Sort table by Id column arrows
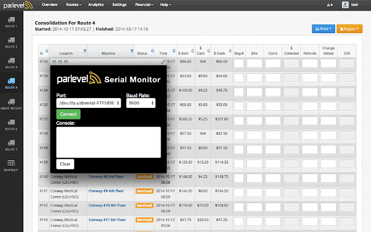This screenshot has height=232, width=371. pyautogui.click(x=47, y=51)
